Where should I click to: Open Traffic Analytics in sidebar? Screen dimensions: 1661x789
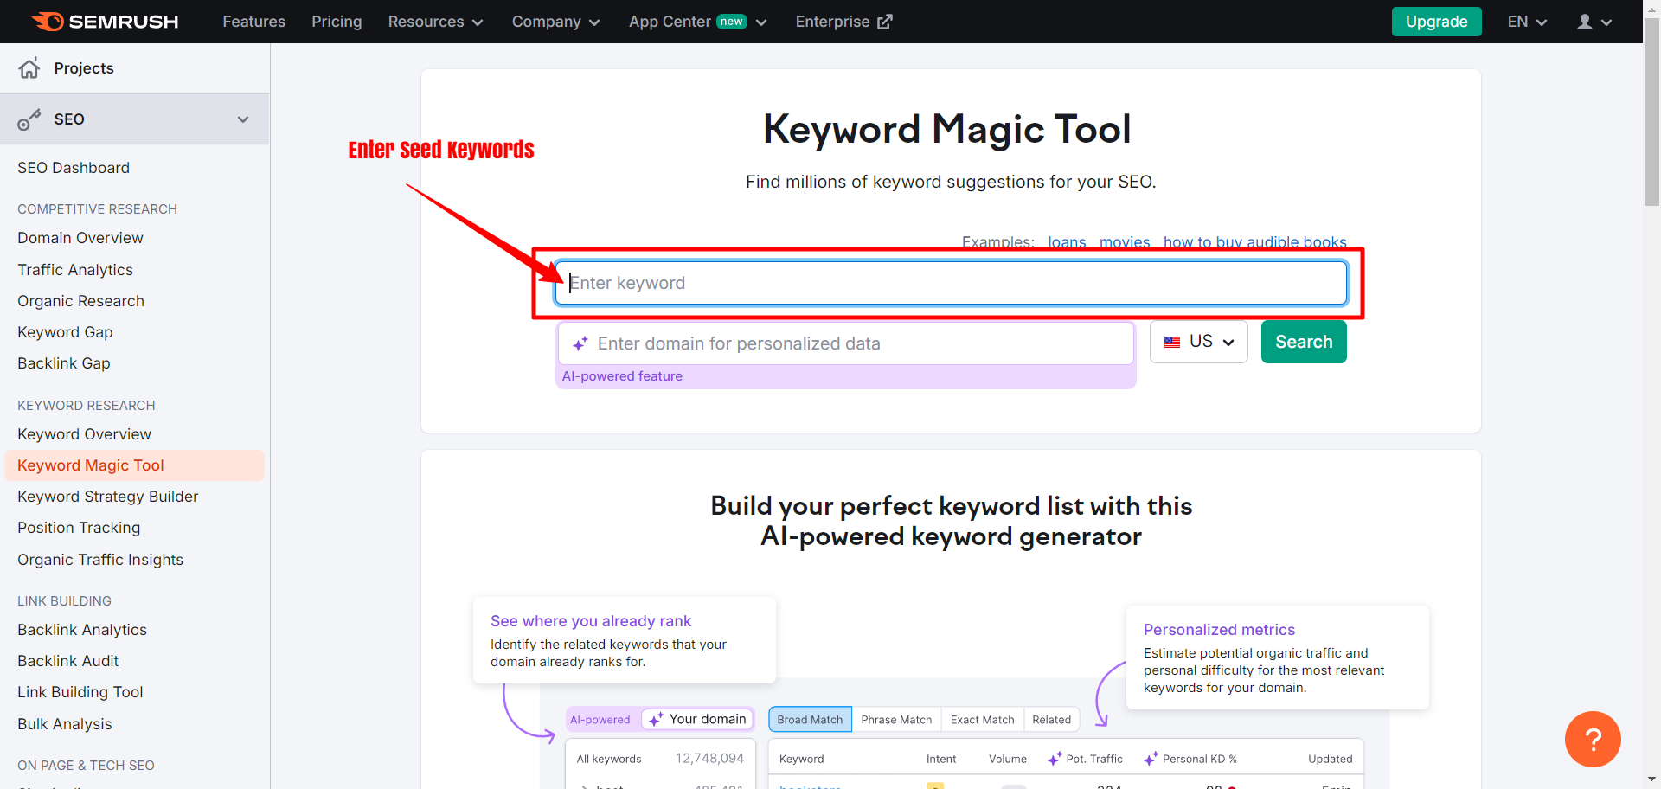coord(75,270)
